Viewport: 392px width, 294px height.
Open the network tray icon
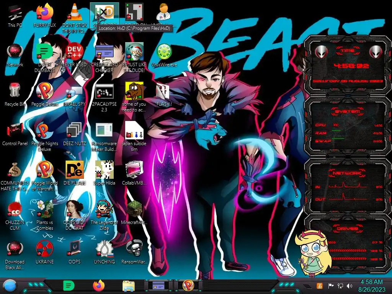pos(340,286)
